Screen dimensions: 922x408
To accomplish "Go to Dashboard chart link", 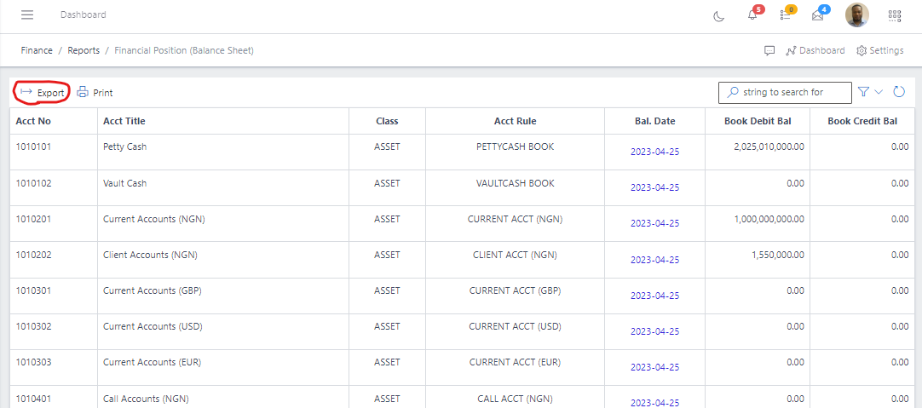I will (815, 50).
